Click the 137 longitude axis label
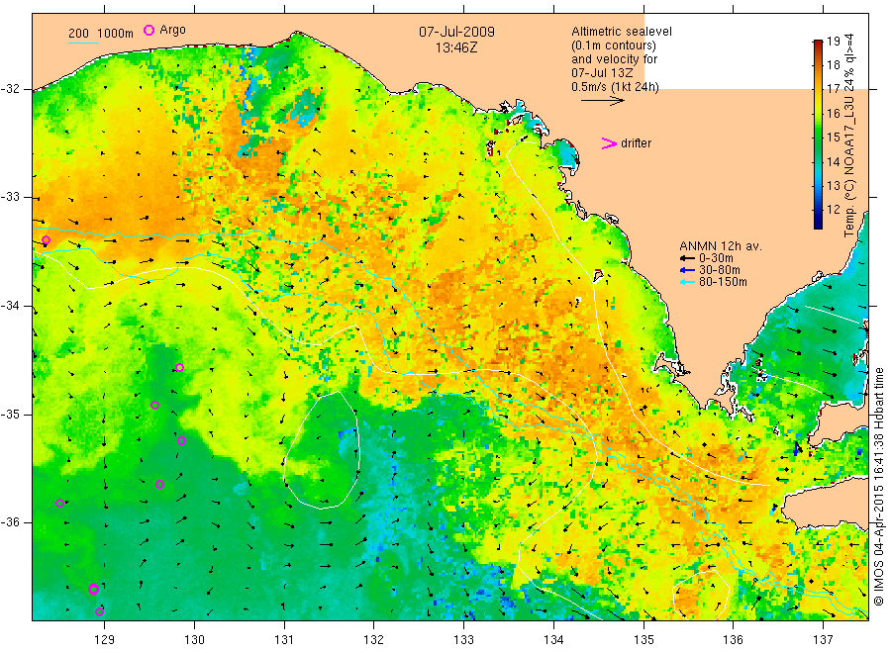 click(x=823, y=640)
